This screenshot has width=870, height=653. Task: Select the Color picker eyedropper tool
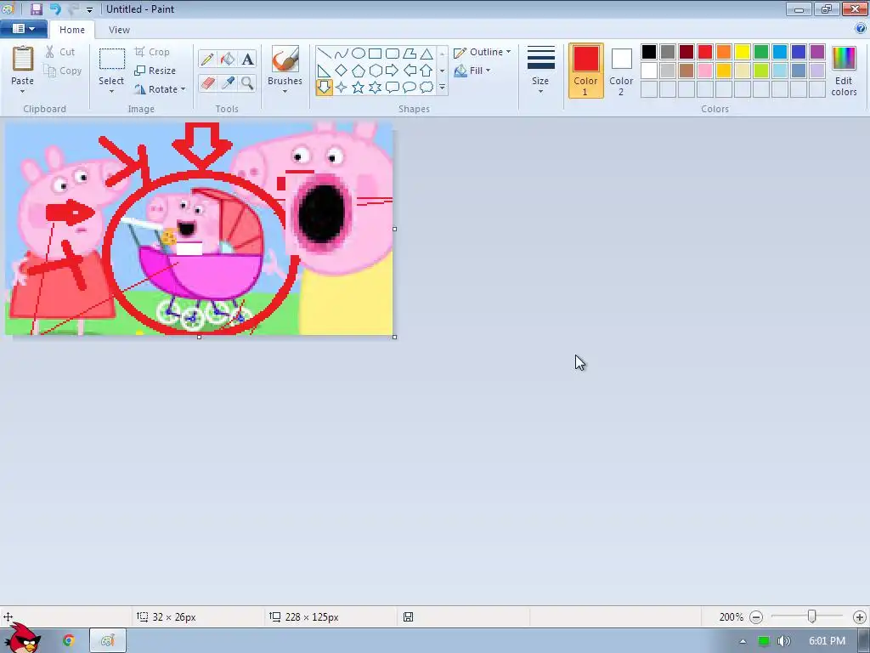pos(228,82)
